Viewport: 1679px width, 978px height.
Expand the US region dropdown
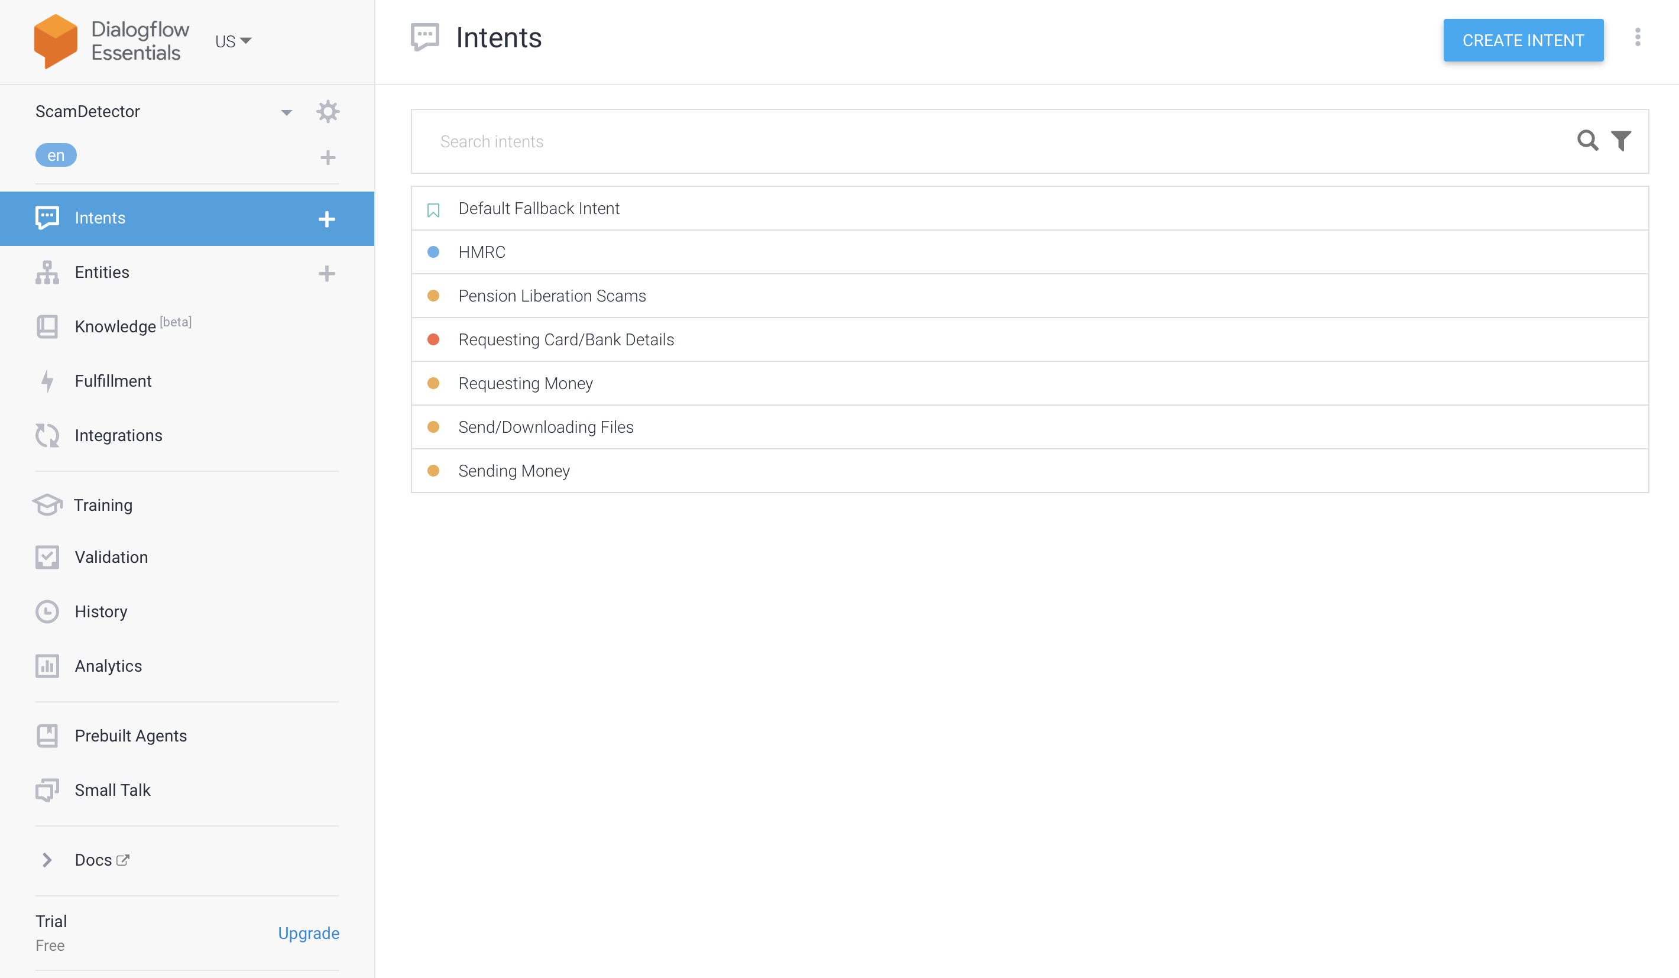[x=232, y=41]
